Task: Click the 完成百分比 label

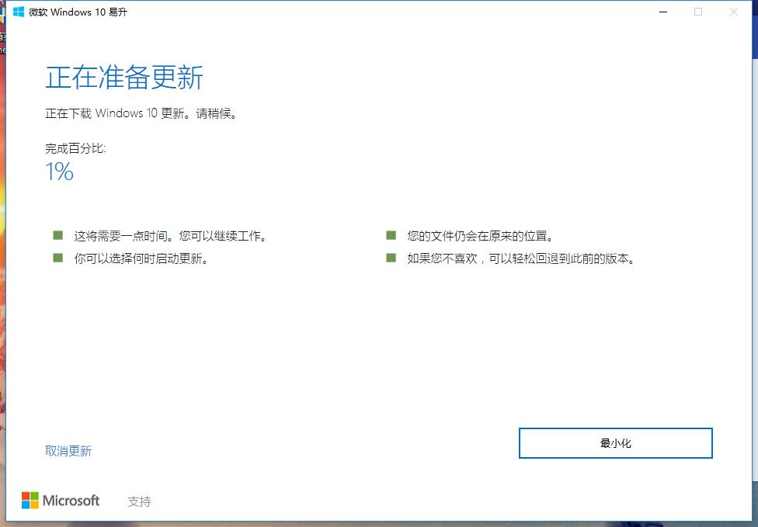Action: pos(75,148)
